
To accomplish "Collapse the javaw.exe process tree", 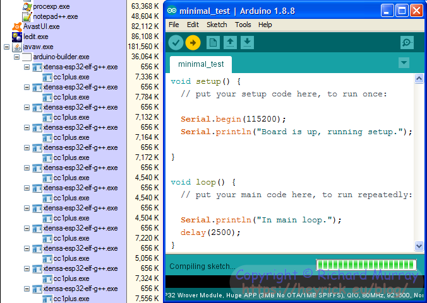I will tap(6, 47).
